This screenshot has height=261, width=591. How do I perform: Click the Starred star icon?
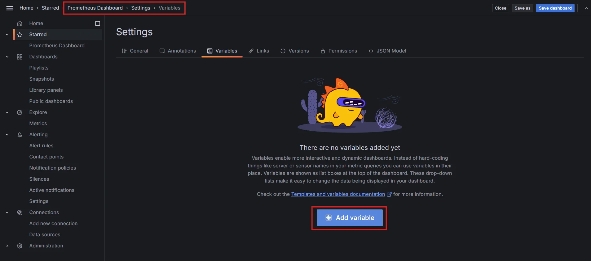point(20,35)
